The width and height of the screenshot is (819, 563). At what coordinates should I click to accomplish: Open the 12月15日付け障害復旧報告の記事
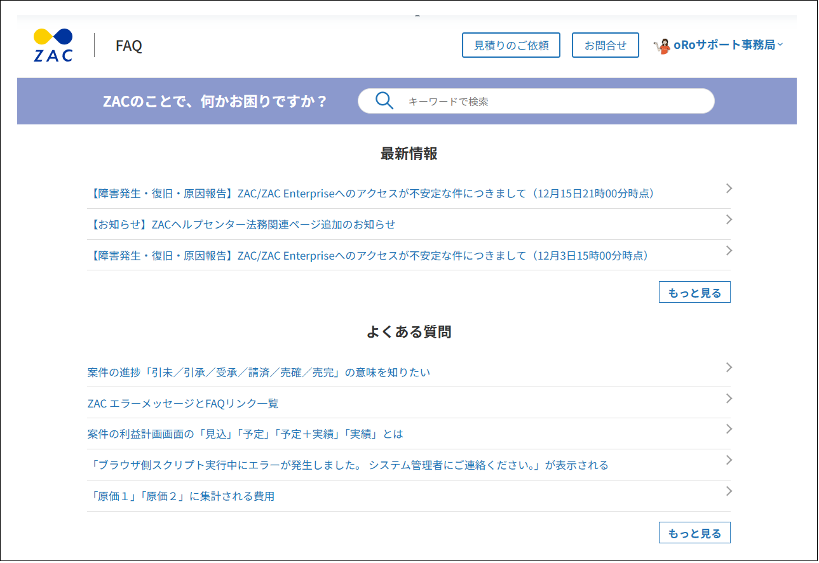coord(372,194)
